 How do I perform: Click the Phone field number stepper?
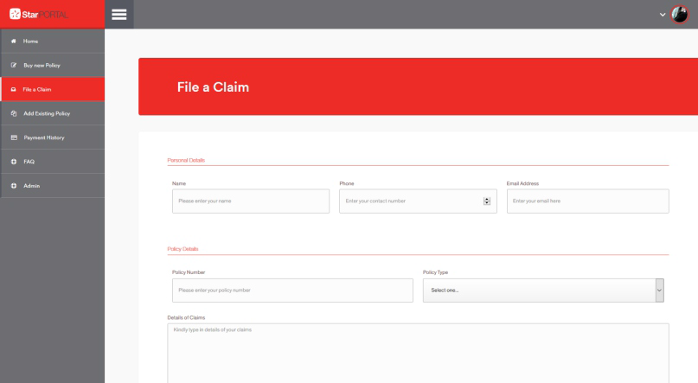tap(486, 201)
